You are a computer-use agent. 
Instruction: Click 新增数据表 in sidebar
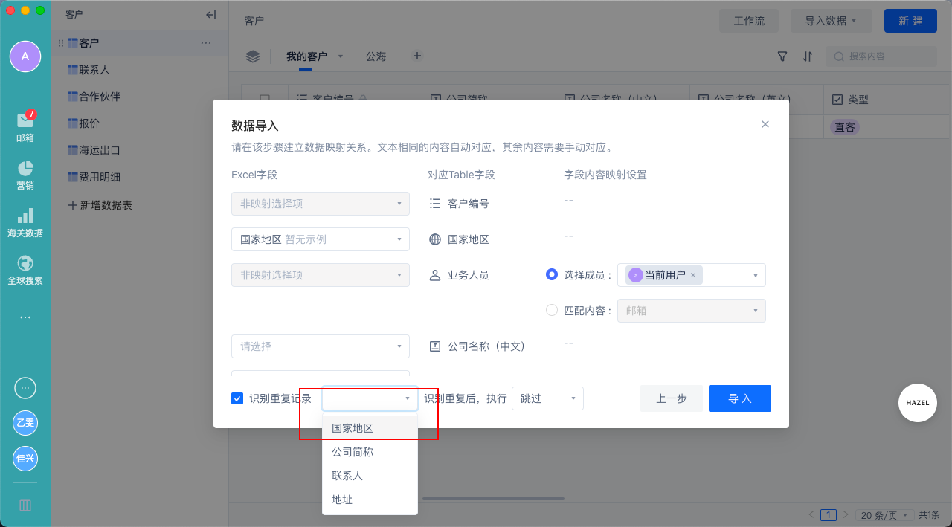click(x=100, y=205)
